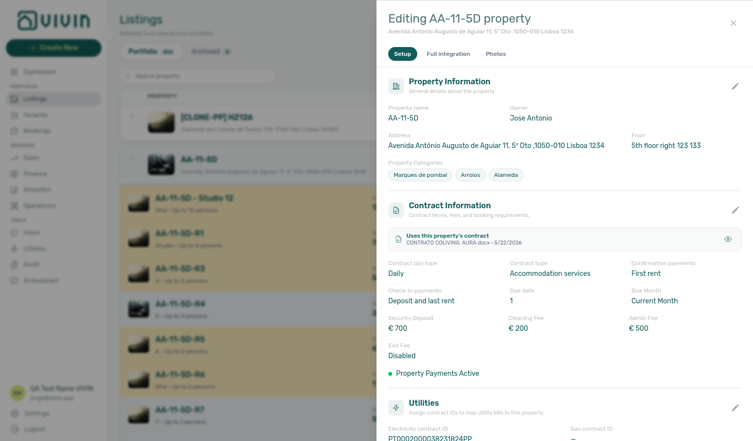Click the Property Information building icon
The height and width of the screenshot is (441, 753).
396,86
